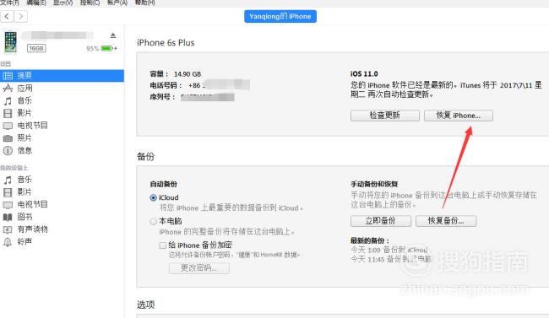Click the 铃声 bell icon
Screen dimensions: 549x318
click(x=8, y=242)
